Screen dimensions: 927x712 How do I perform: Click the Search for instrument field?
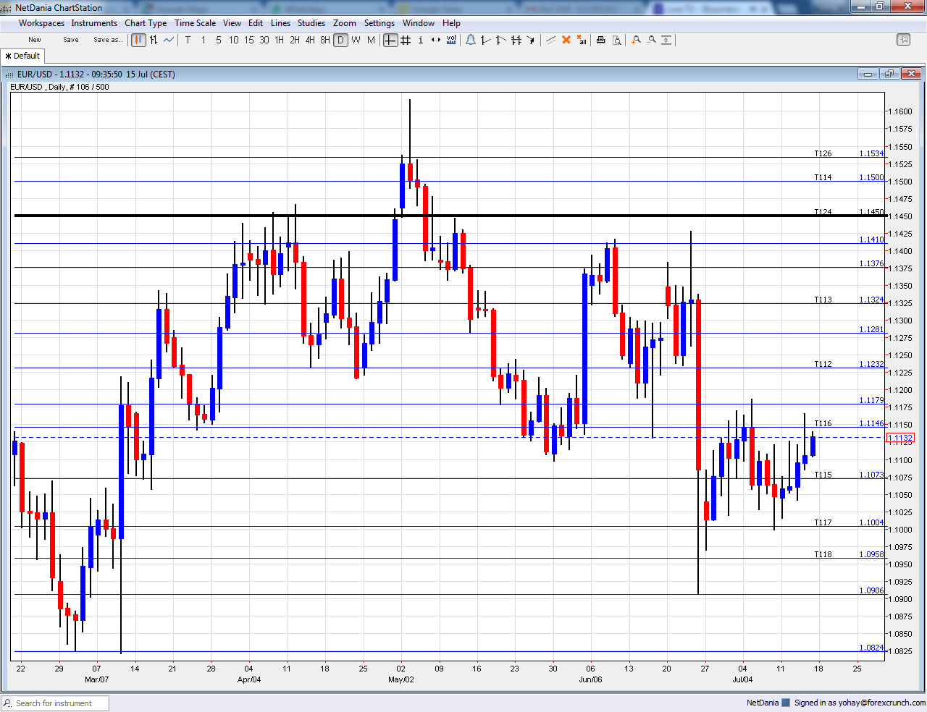pyautogui.click(x=56, y=703)
